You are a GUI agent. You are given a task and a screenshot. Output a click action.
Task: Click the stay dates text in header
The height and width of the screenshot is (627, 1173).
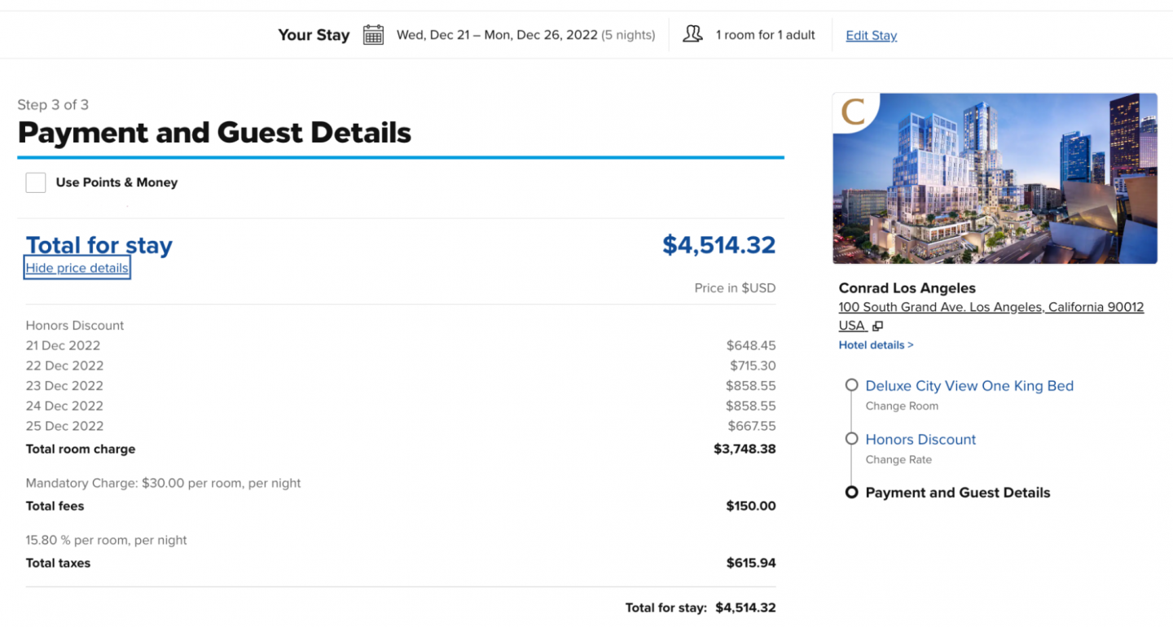click(x=497, y=35)
